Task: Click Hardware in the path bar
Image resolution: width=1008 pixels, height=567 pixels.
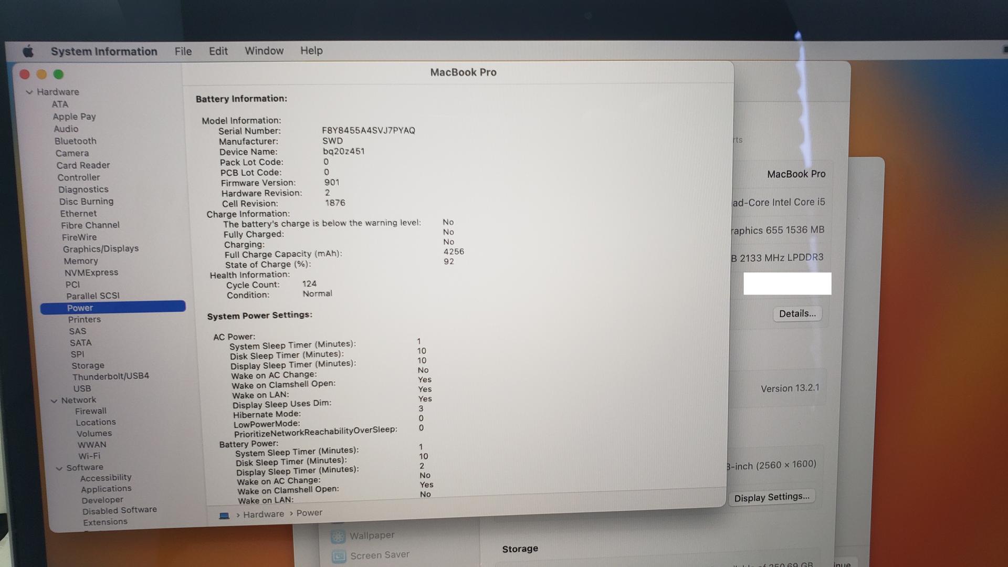Action: tap(264, 514)
